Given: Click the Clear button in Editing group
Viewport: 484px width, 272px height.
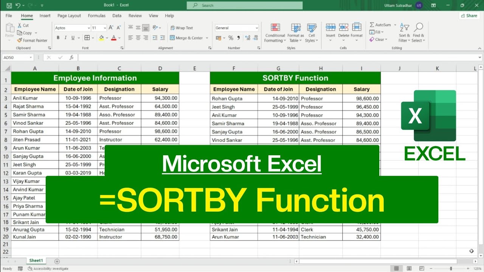Looking at the screenshot, I should pos(379,39).
